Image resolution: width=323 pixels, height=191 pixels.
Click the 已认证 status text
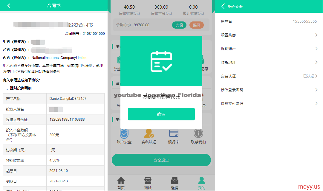309,76
